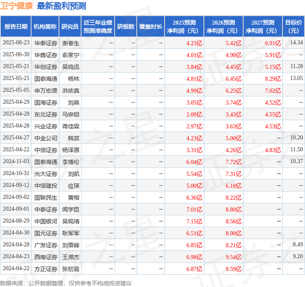Open the 中国银河 institution cell

click(46, 221)
